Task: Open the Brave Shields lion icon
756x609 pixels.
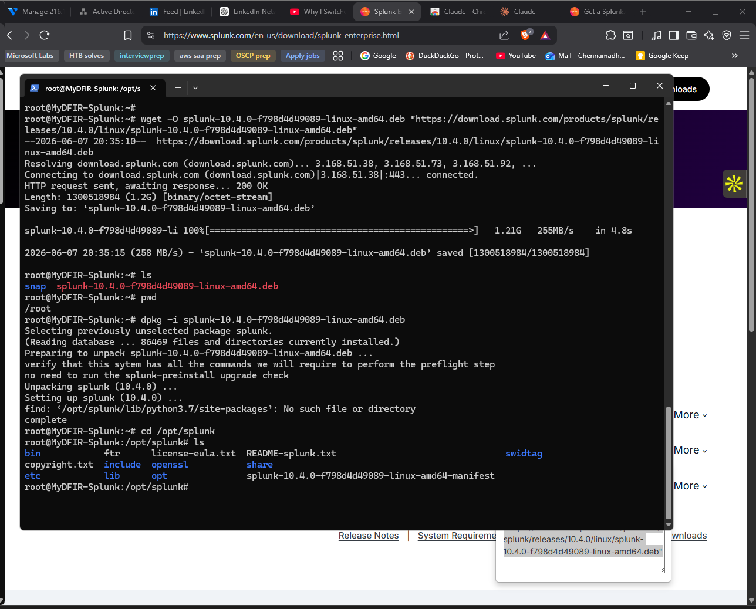Action: coord(526,35)
